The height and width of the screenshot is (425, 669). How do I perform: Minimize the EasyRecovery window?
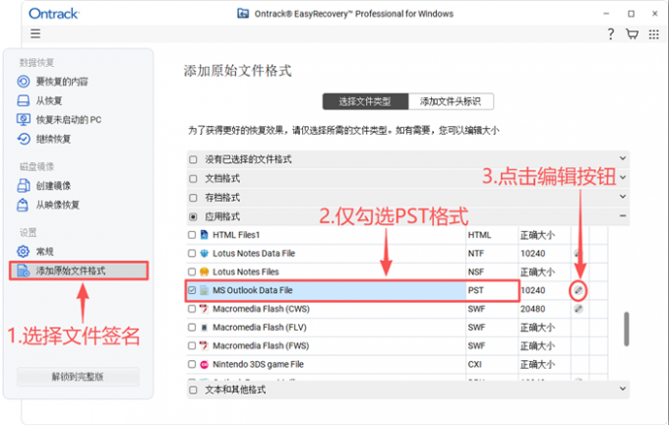(x=606, y=14)
